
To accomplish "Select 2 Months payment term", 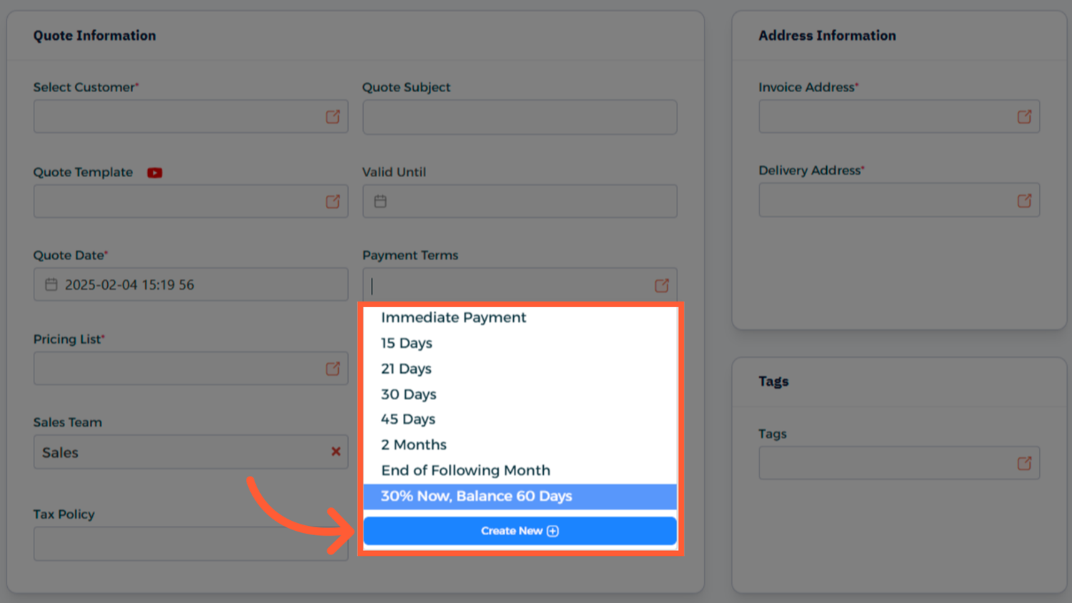I will (414, 444).
